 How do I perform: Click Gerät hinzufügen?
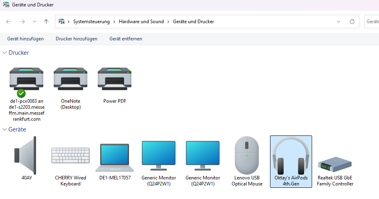(x=25, y=39)
